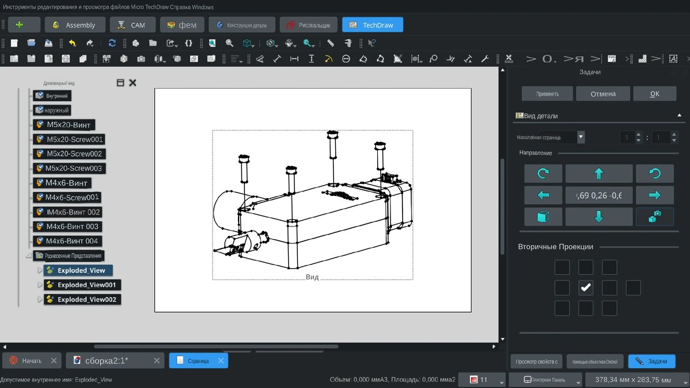Click the cyan cube view button
Image resolution: width=690 pixels, height=388 pixels.
542,217
